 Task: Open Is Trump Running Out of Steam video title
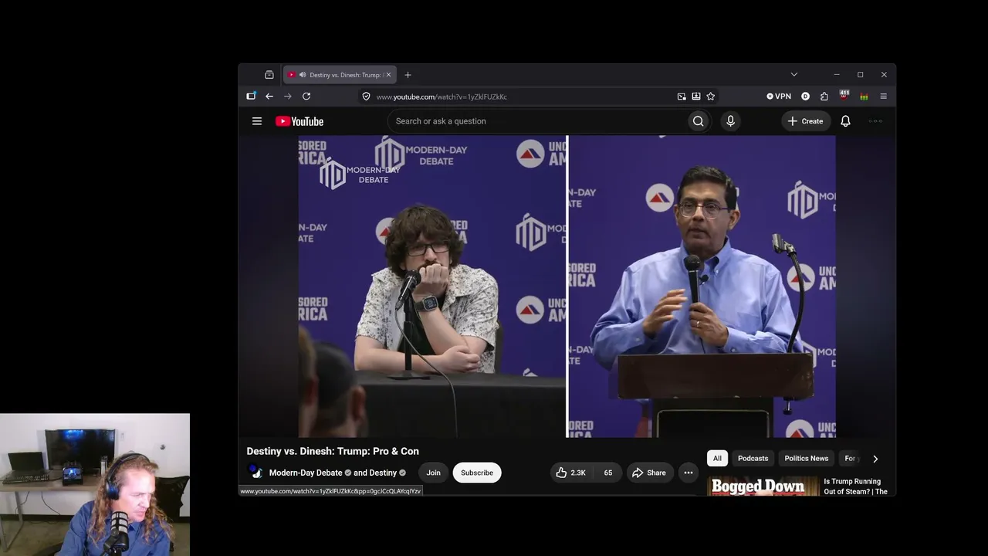[x=856, y=486]
